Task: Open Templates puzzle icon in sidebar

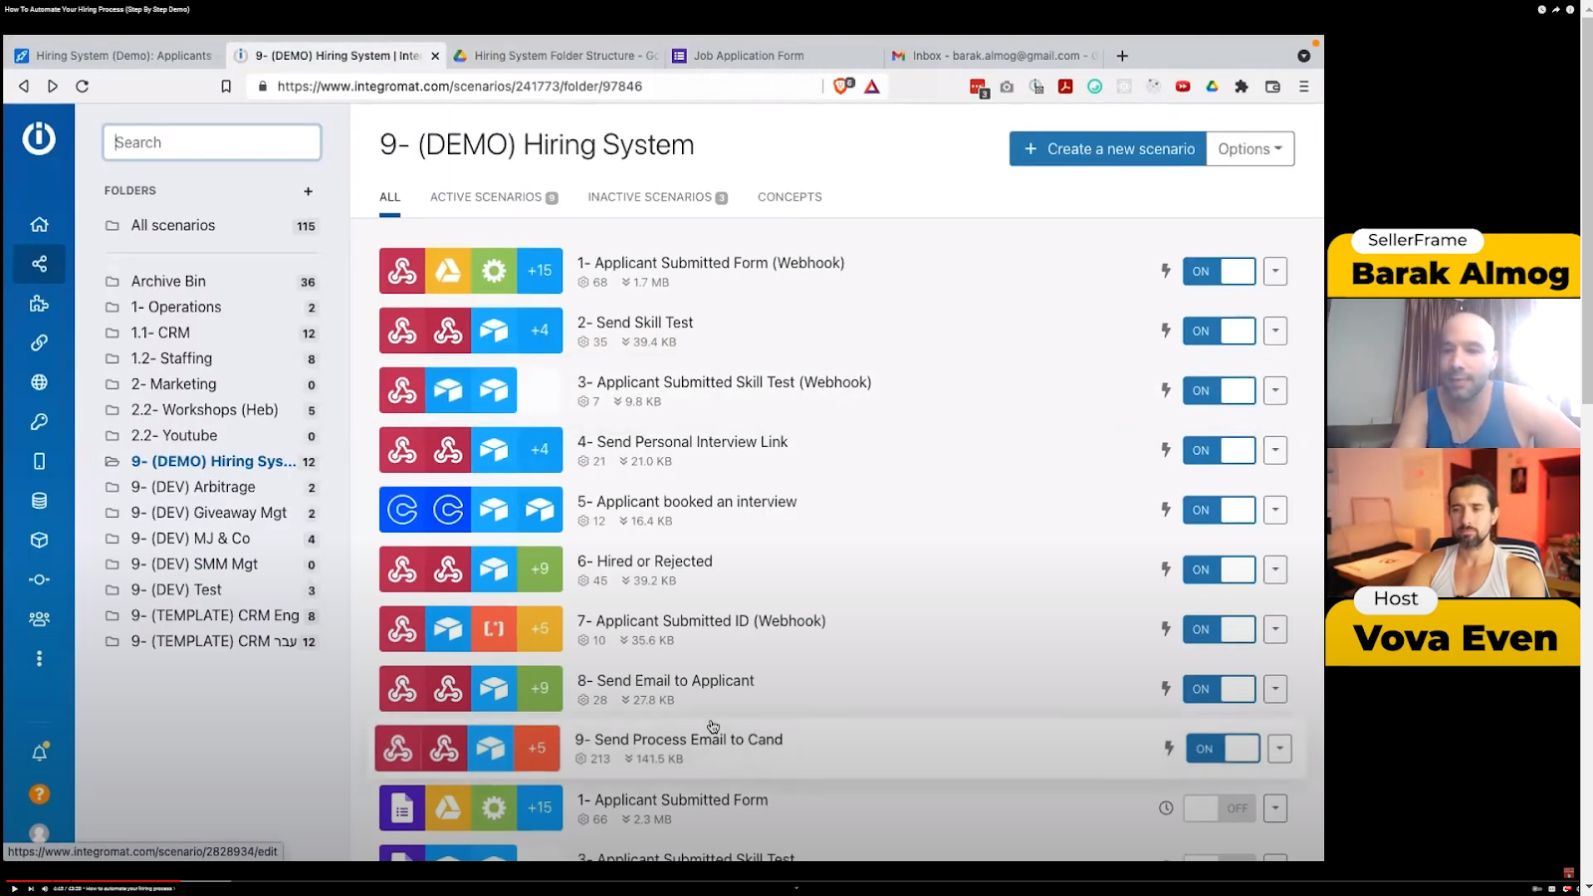Action: tap(39, 304)
